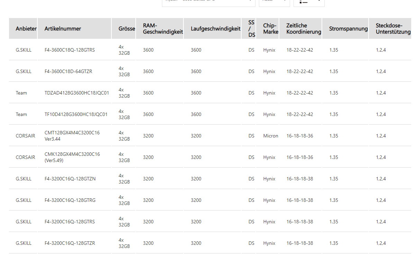Click socket support 1,2,4 in CMT128GX4M4C3200C16 row
The image size is (415, 259).
381,136
